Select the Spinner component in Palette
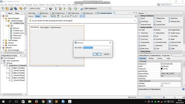 coord(142,46)
